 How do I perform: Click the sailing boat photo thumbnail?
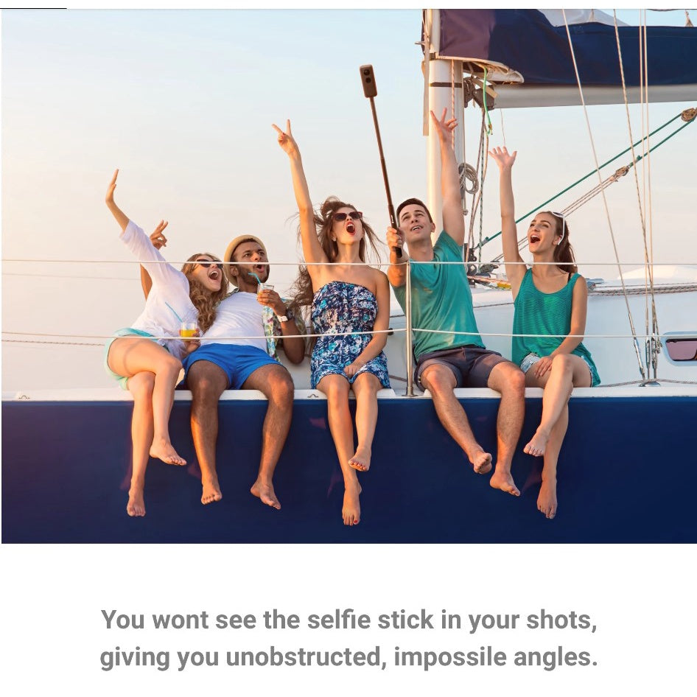click(349, 276)
